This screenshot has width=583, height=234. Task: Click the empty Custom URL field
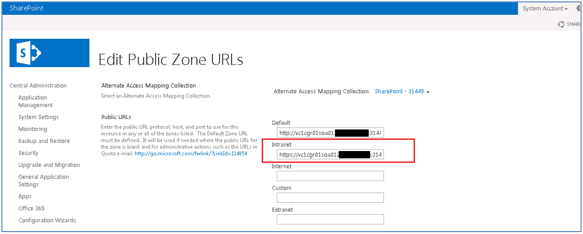tap(330, 198)
